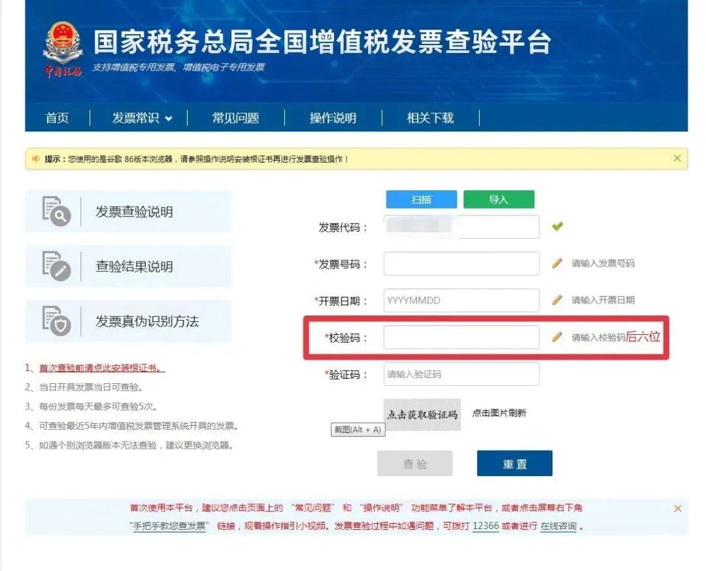Click the 国家税务总局全国增值税发票查验平台 title
Screen dimensions: 706x571
[x=322, y=42]
